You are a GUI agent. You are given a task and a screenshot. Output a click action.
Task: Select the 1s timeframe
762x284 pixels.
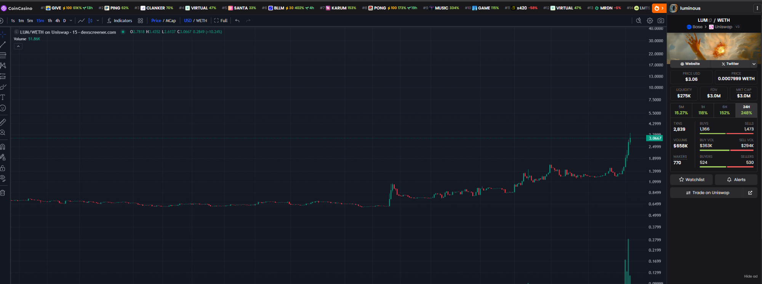click(13, 21)
